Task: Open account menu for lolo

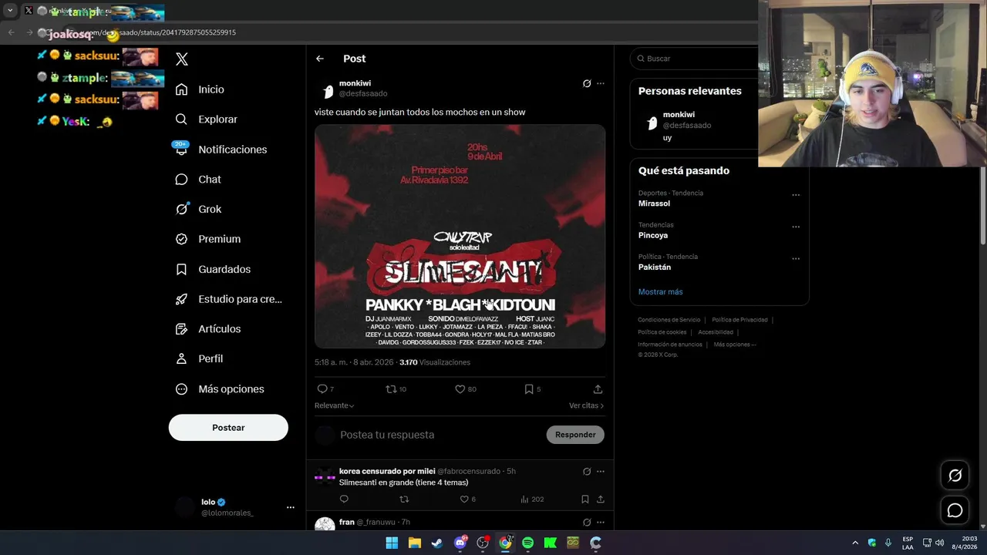Action: (229, 507)
